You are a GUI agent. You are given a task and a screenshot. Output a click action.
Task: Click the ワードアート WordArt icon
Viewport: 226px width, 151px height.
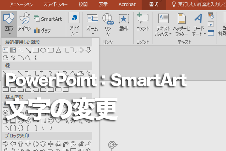tap(199, 18)
